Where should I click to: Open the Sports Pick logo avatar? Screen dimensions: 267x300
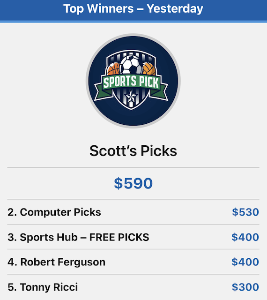point(133,81)
